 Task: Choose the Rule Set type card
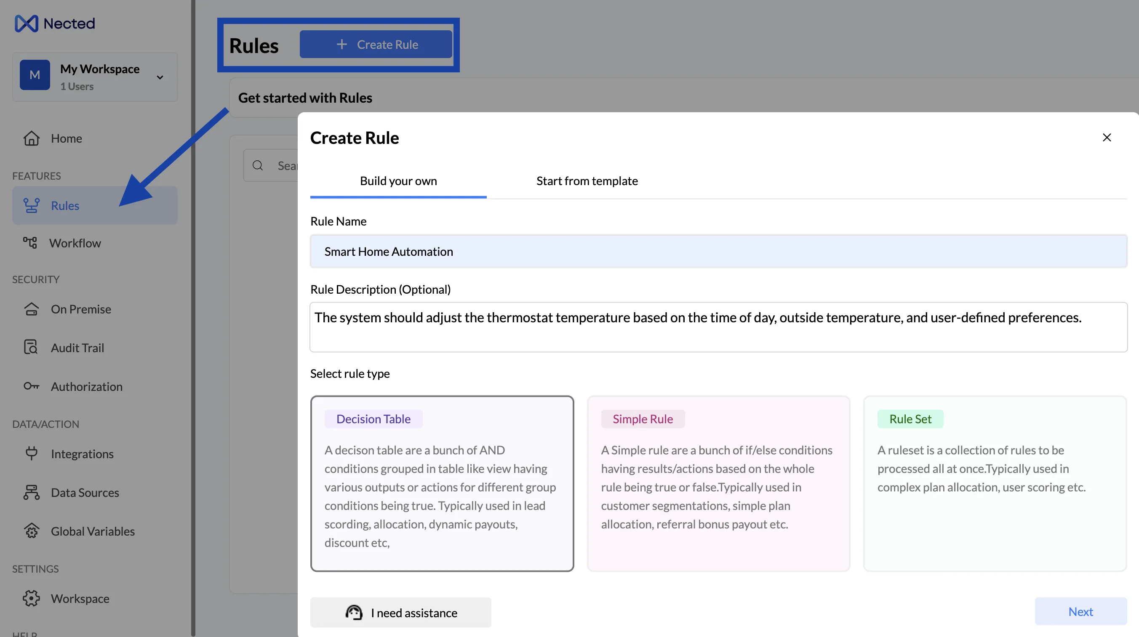[x=995, y=483]
